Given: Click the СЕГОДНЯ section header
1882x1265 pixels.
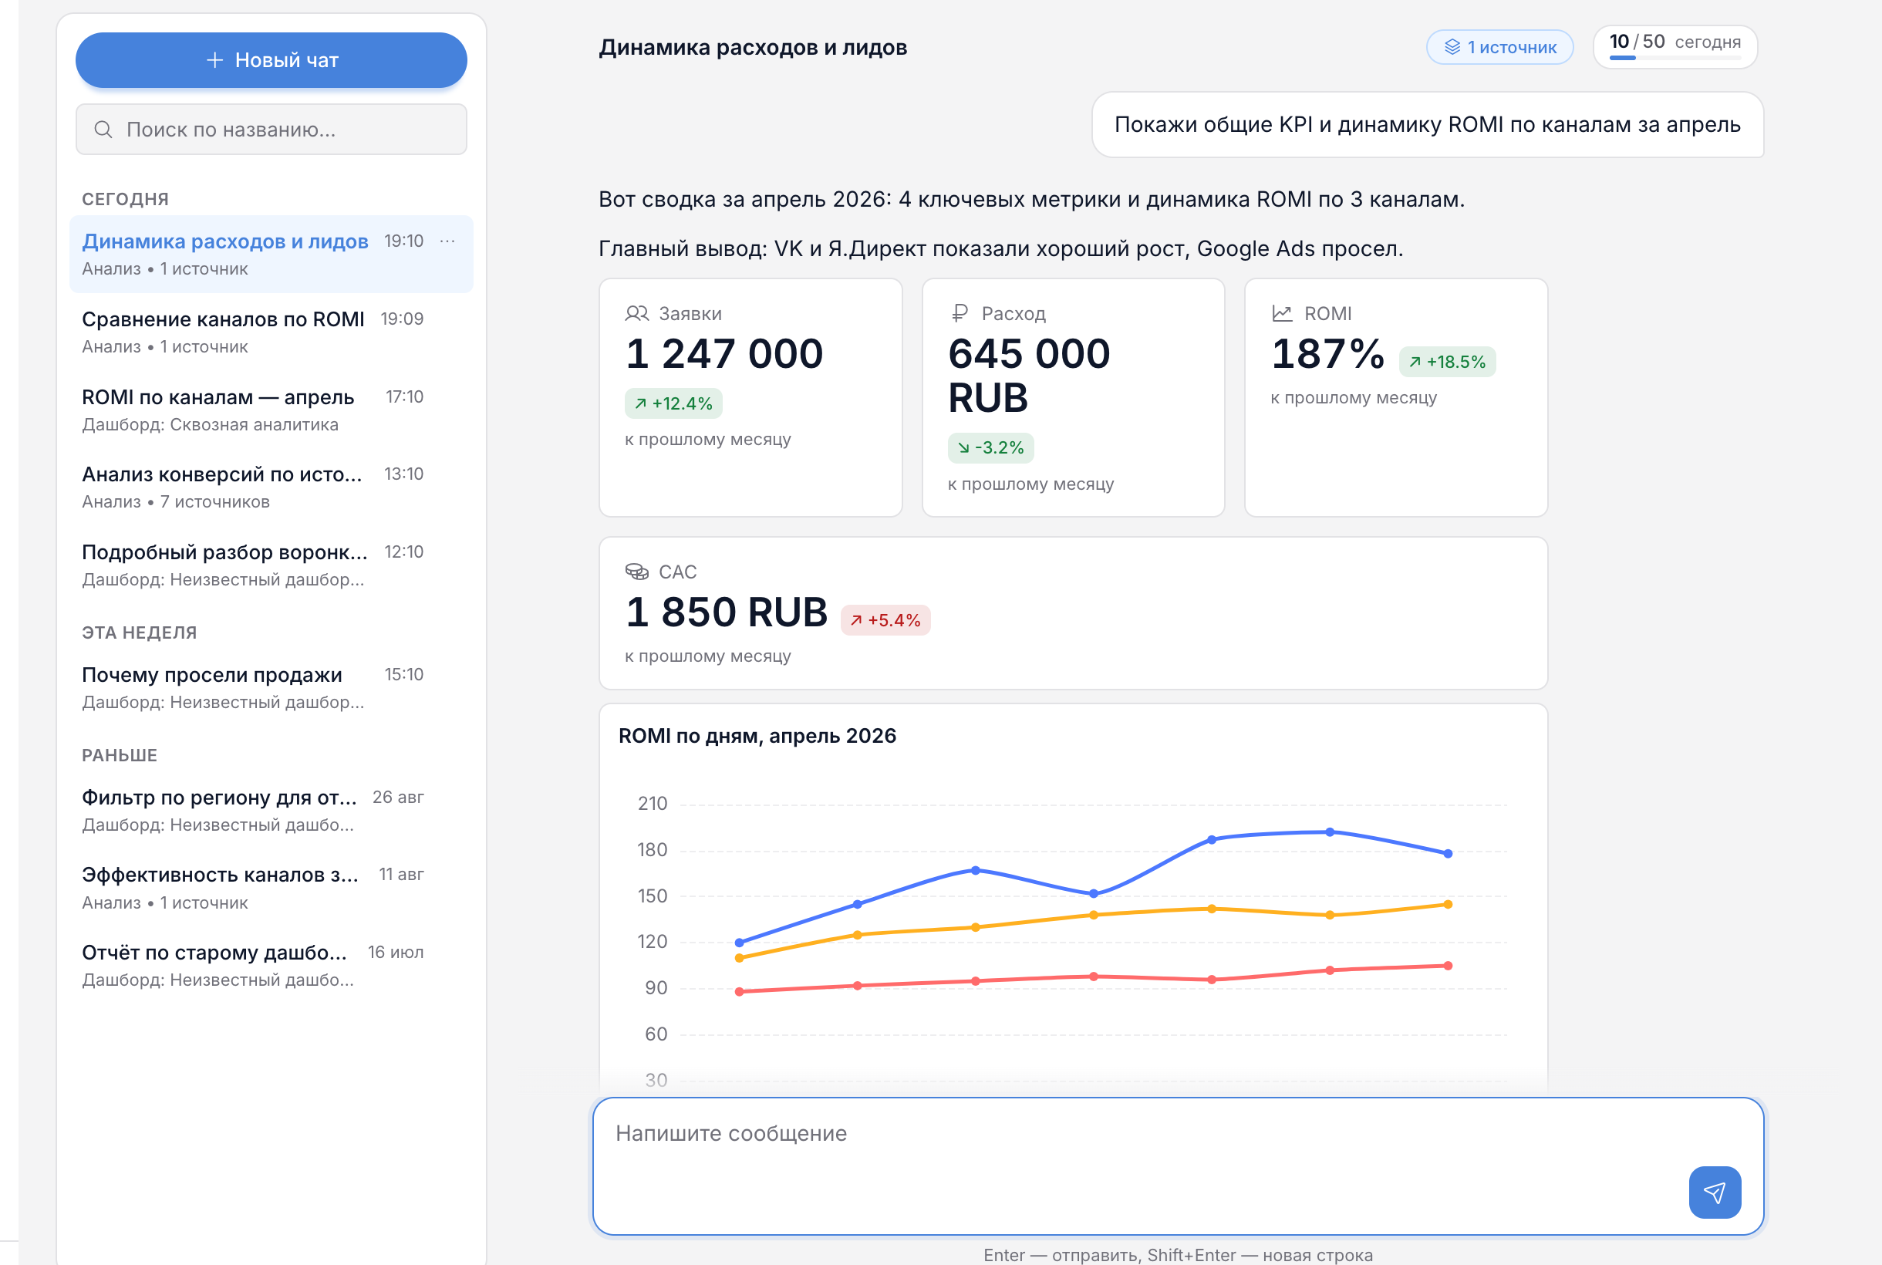Looking at the screenshot, I should coord(125,199).
